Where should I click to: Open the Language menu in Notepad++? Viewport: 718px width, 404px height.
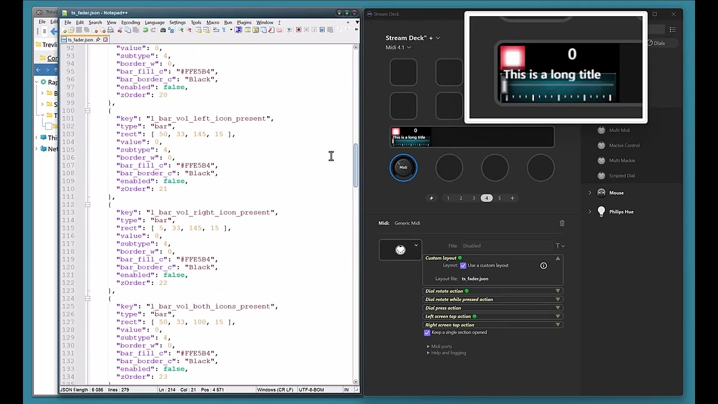[155, 22]
